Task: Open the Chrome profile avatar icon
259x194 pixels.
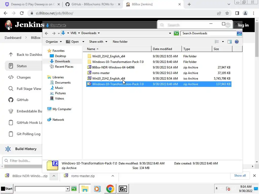Action: 245,13
